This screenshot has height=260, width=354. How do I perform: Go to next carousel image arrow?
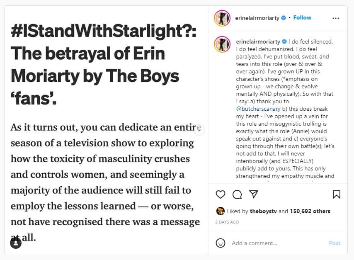coord(199,130)
